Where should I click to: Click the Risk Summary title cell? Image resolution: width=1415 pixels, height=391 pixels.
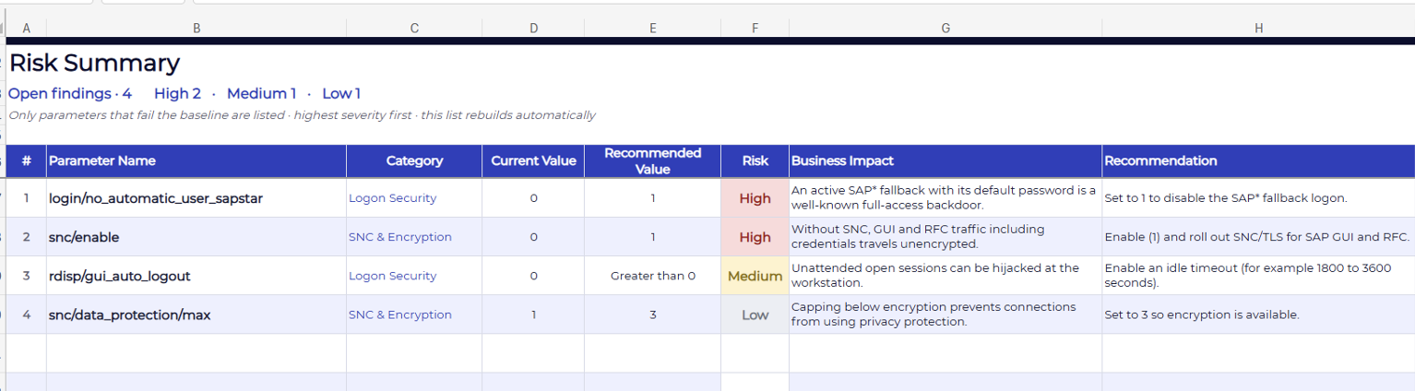tap(94, 63)
